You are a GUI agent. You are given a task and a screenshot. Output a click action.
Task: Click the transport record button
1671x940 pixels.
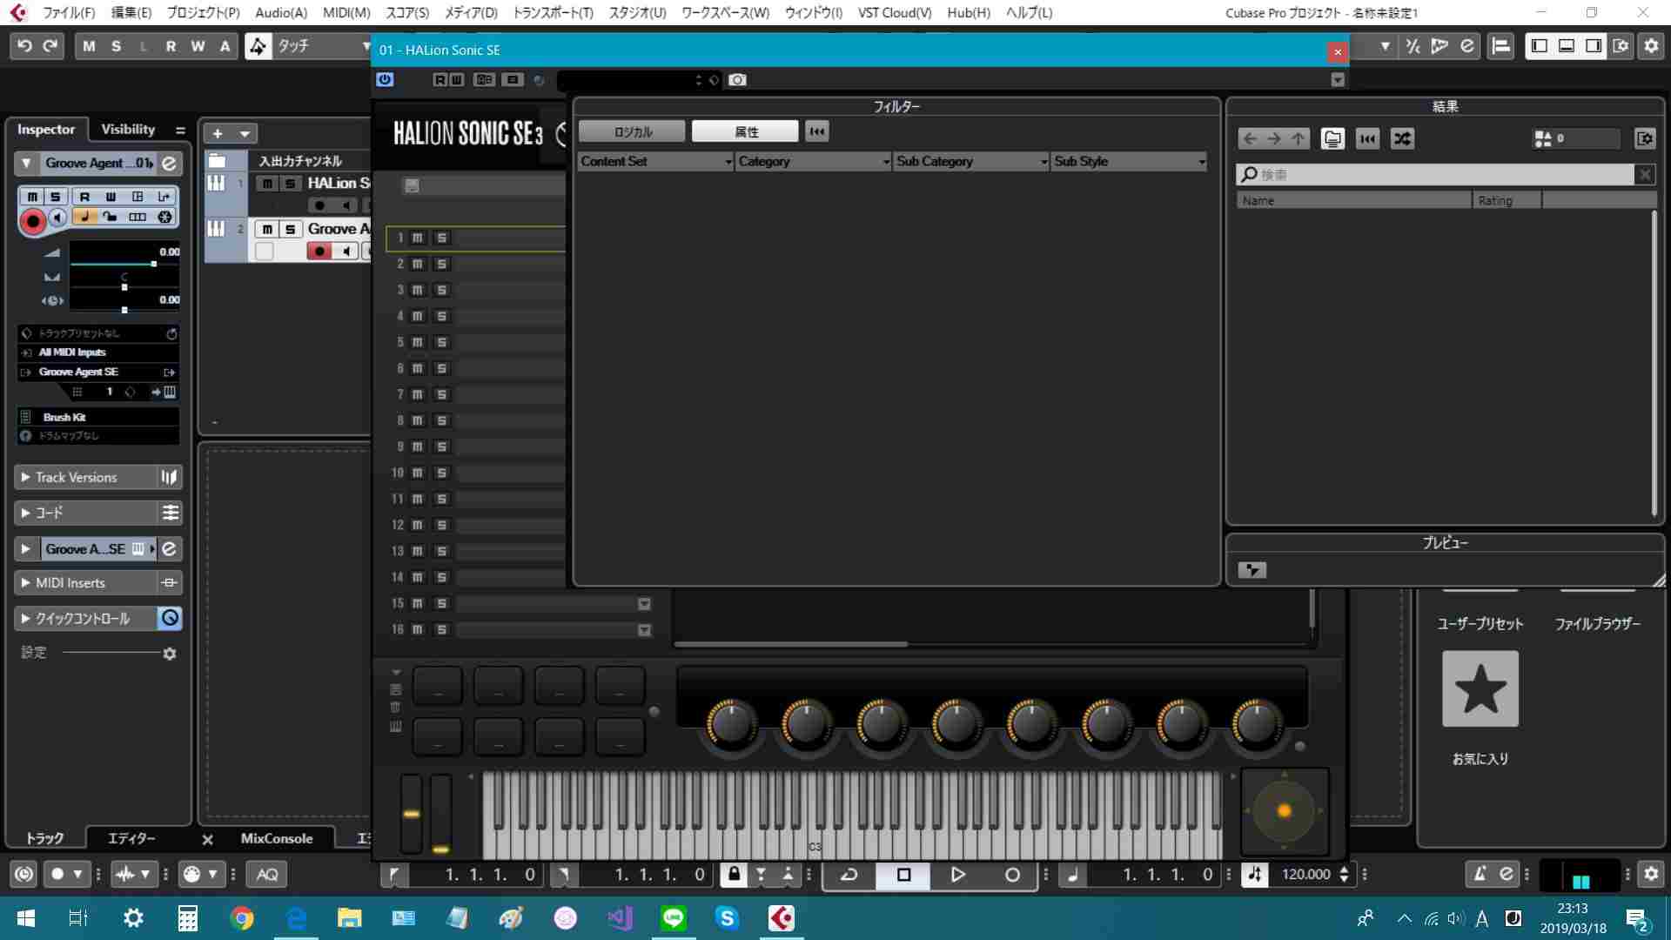pos(1012,875)
